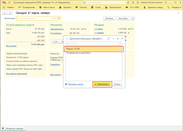This screenshot has height=131, width=183.
Task: Open the history clock icon
Action: click(133, 2)
